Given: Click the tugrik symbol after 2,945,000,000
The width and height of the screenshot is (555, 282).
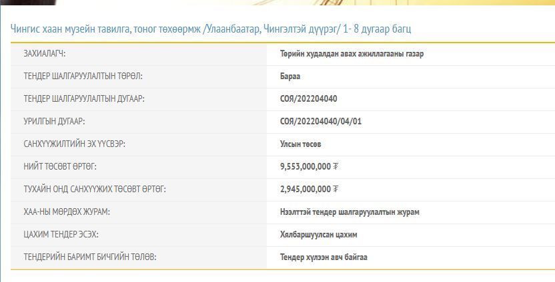Looking at the screenshot, I should (x=336, y=190).
